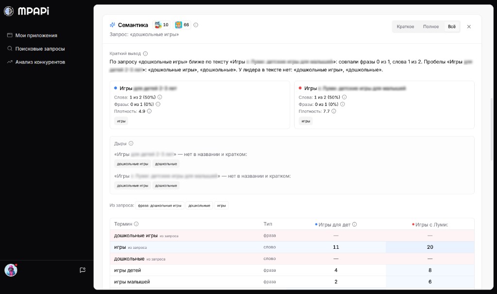497x294 pixels.
Task: Click the app icon badge with 10
Action: coord(162,25)
